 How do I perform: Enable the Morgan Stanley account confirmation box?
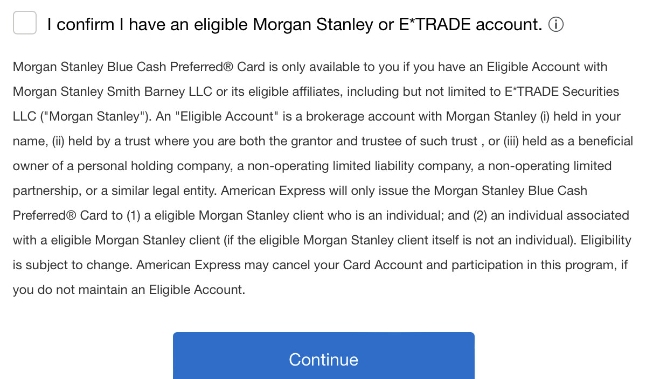click(x=24, y=23)
